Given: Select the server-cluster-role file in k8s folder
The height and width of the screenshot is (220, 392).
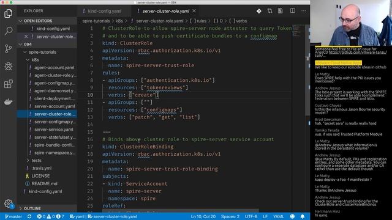Looking at the screenshot, I should pos(47,114).
